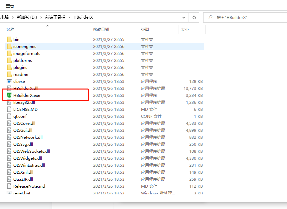Select the HBuilderX.dll file icon
The width and height of the screenshot is (287, 209).
(x=9, y=88)
